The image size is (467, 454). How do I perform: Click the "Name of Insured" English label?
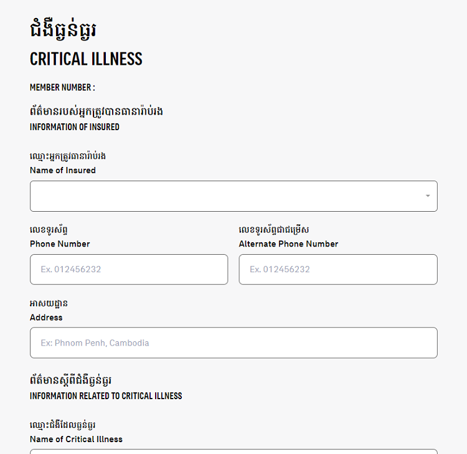(63, 171)
